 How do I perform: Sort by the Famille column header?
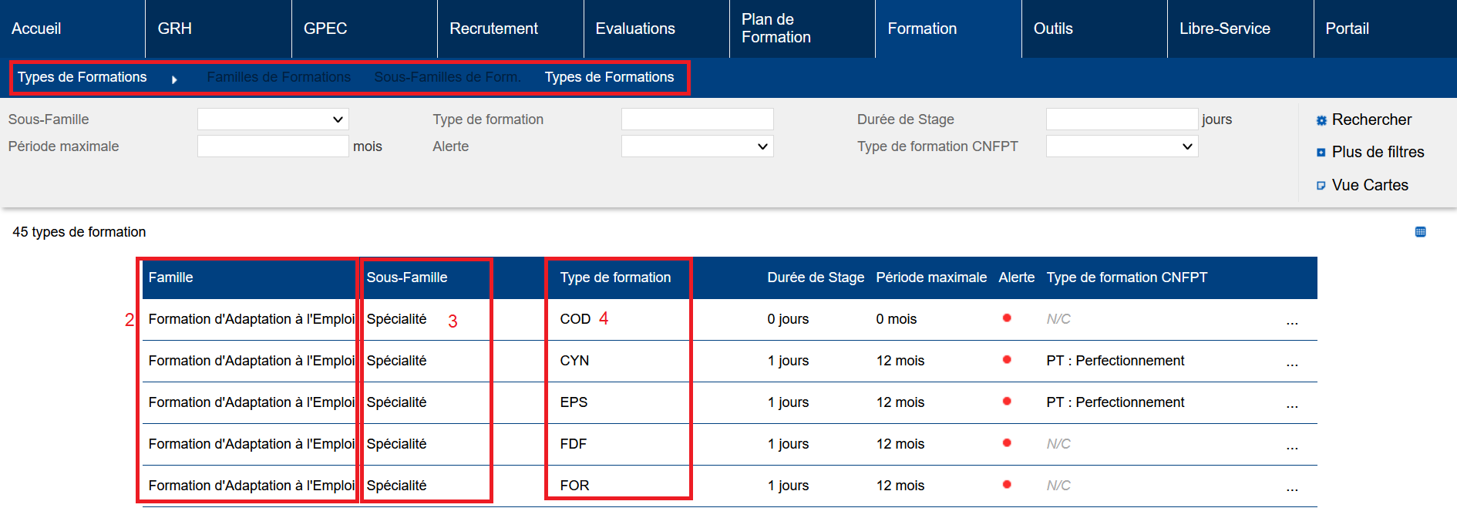[x=171, y=277]
